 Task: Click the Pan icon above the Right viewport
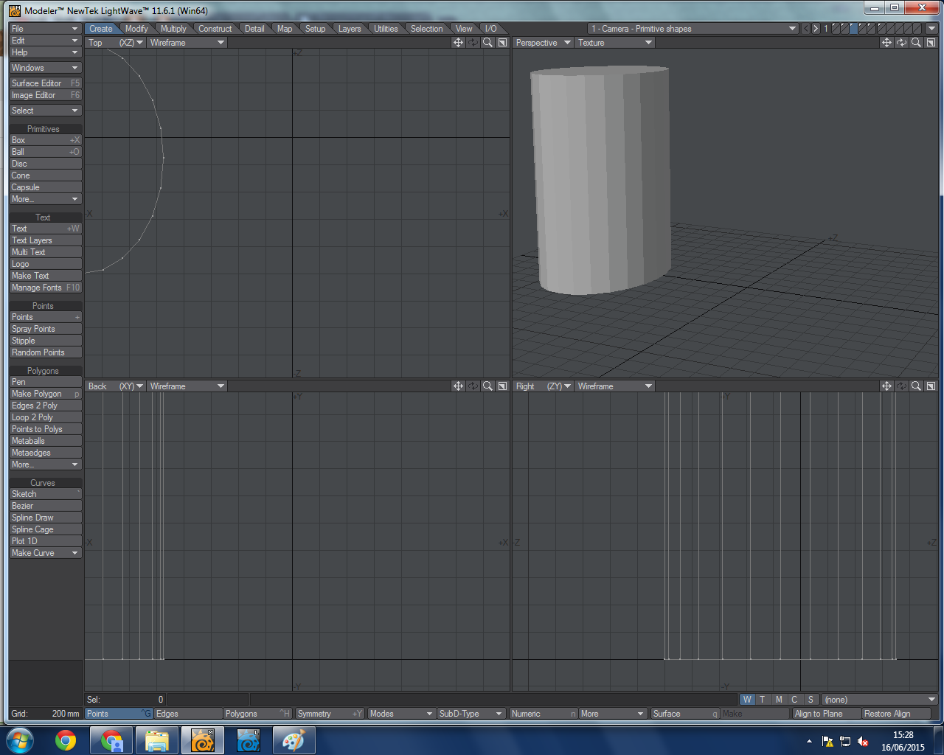(886, 386)
